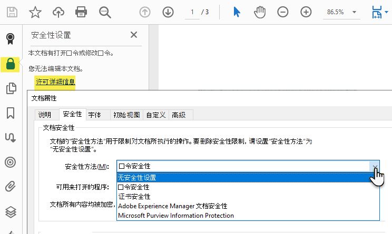Select 证书安全性 in the dropdown list
The image size is (392, 234).
248,197
